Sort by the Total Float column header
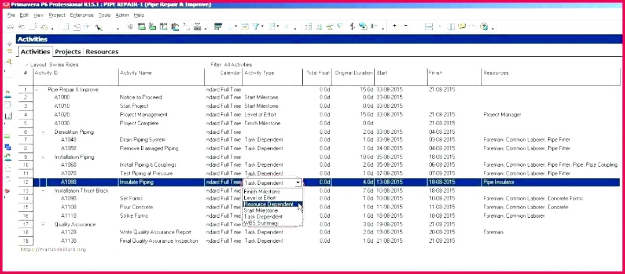625x274 pixels. [318, 73]
